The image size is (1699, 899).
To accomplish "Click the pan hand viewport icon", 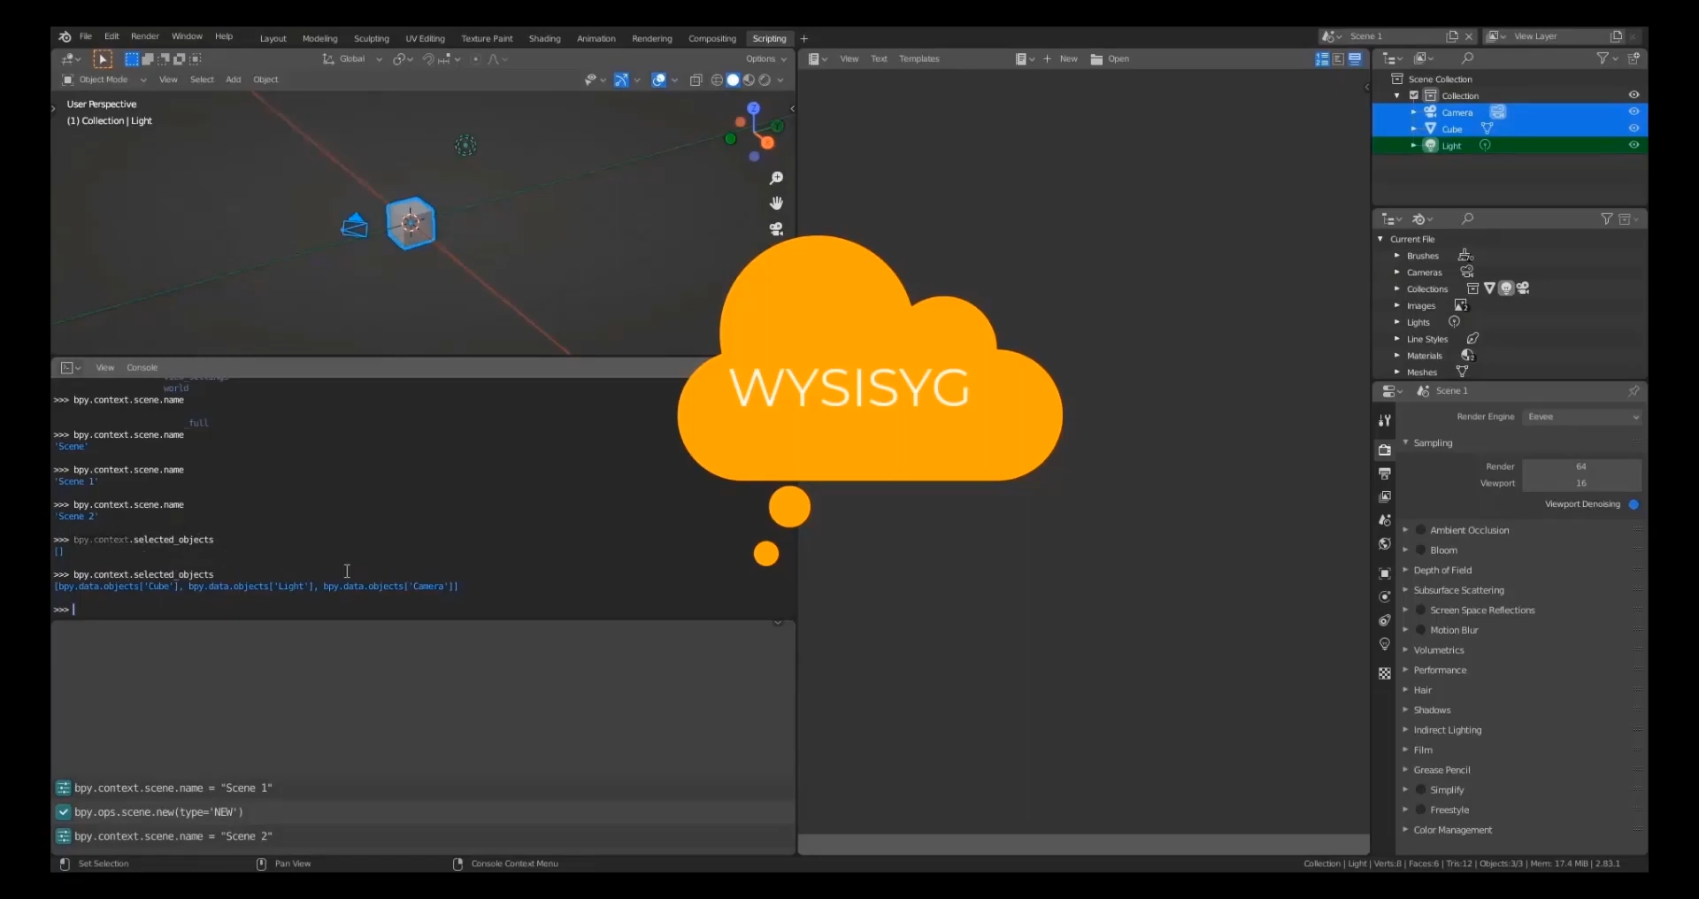I will click(x=776, y=204).
